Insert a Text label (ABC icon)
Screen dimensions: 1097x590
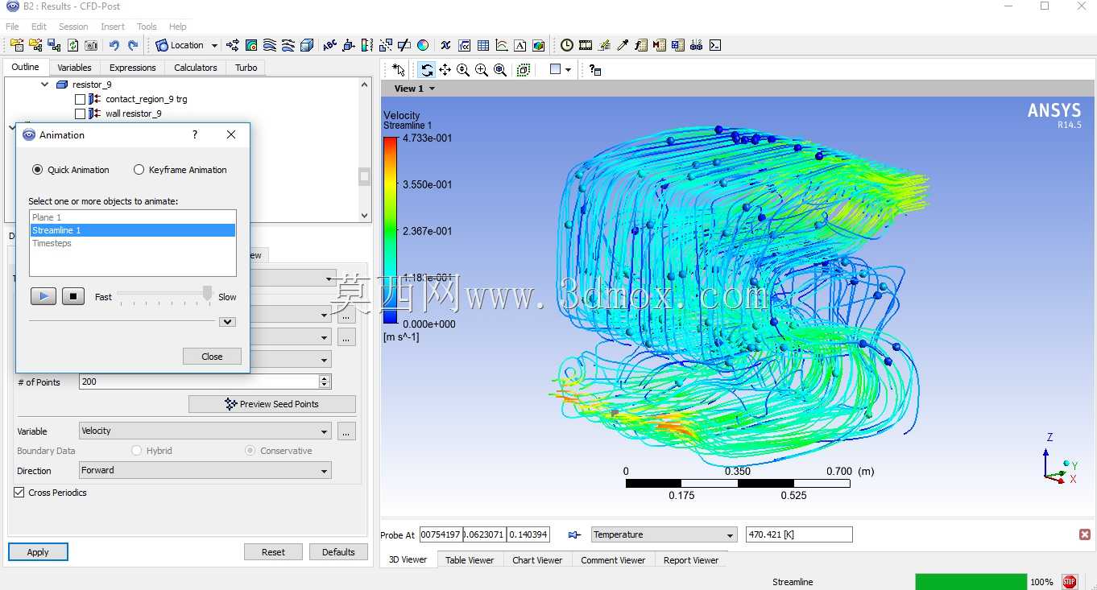[329, 45]
